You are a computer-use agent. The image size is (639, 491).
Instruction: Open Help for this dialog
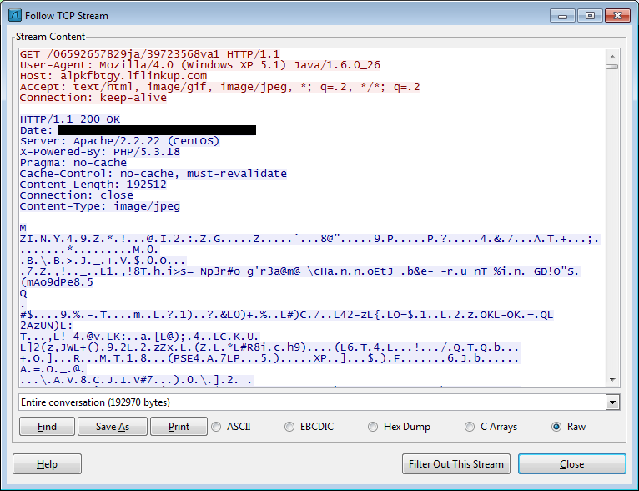tap(47, 464)
